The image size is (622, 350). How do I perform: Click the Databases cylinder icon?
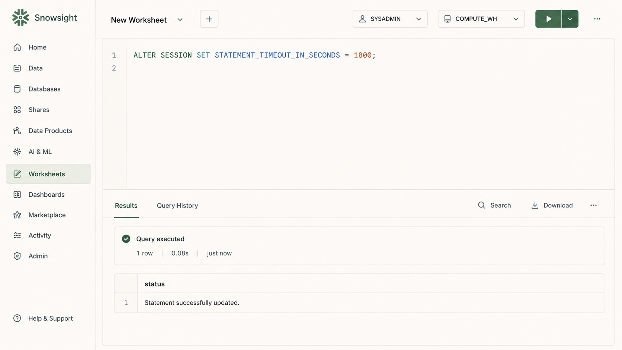17,89
